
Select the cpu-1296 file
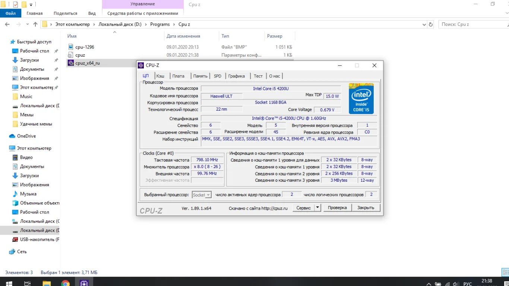click(x=85, y=47)
